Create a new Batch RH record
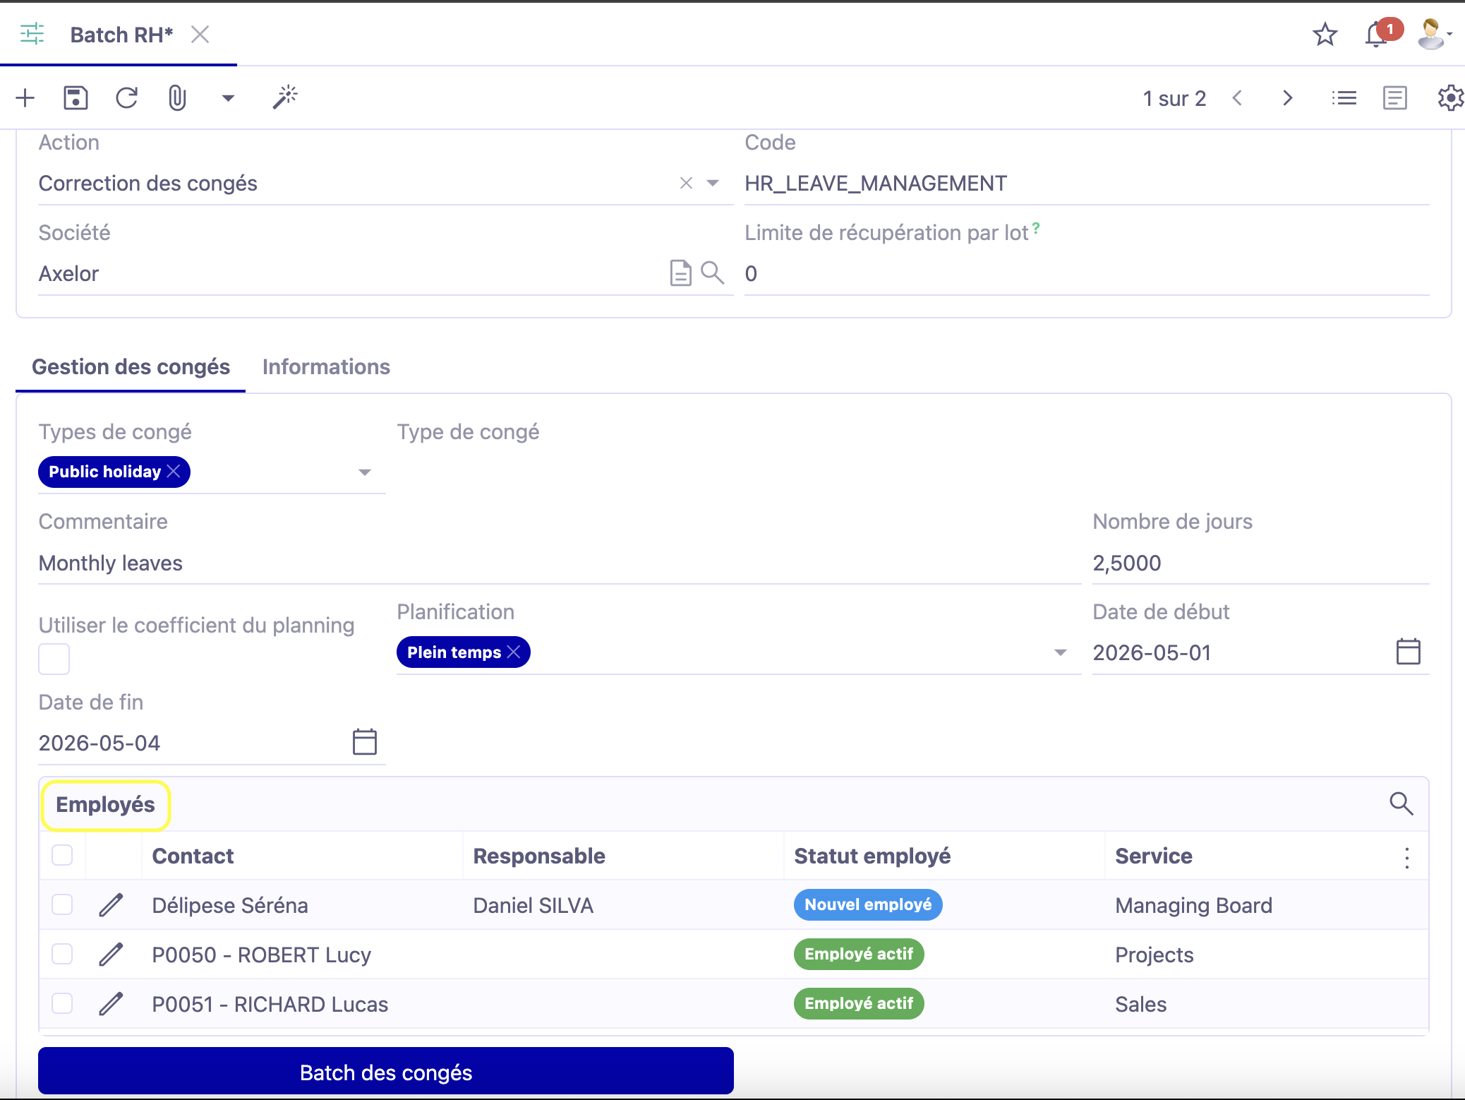Viewport: 1465px width, 1100px height. point(25,97)
